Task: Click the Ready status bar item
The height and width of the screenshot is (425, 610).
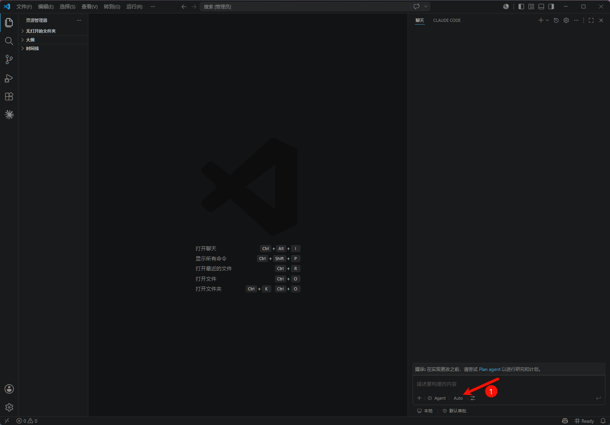Action: (x=584, y=421)
